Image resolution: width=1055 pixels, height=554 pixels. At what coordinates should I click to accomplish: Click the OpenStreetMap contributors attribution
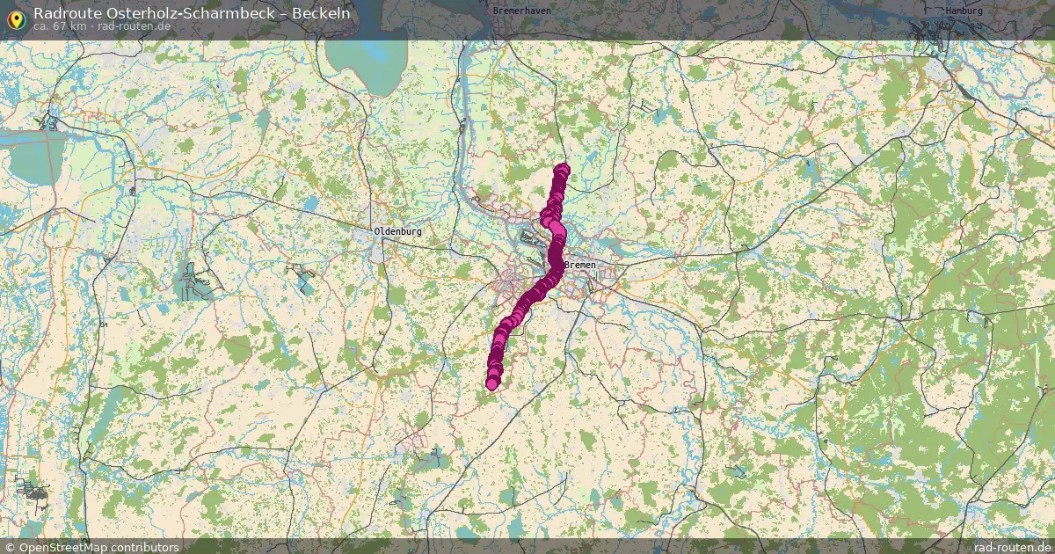91,547
